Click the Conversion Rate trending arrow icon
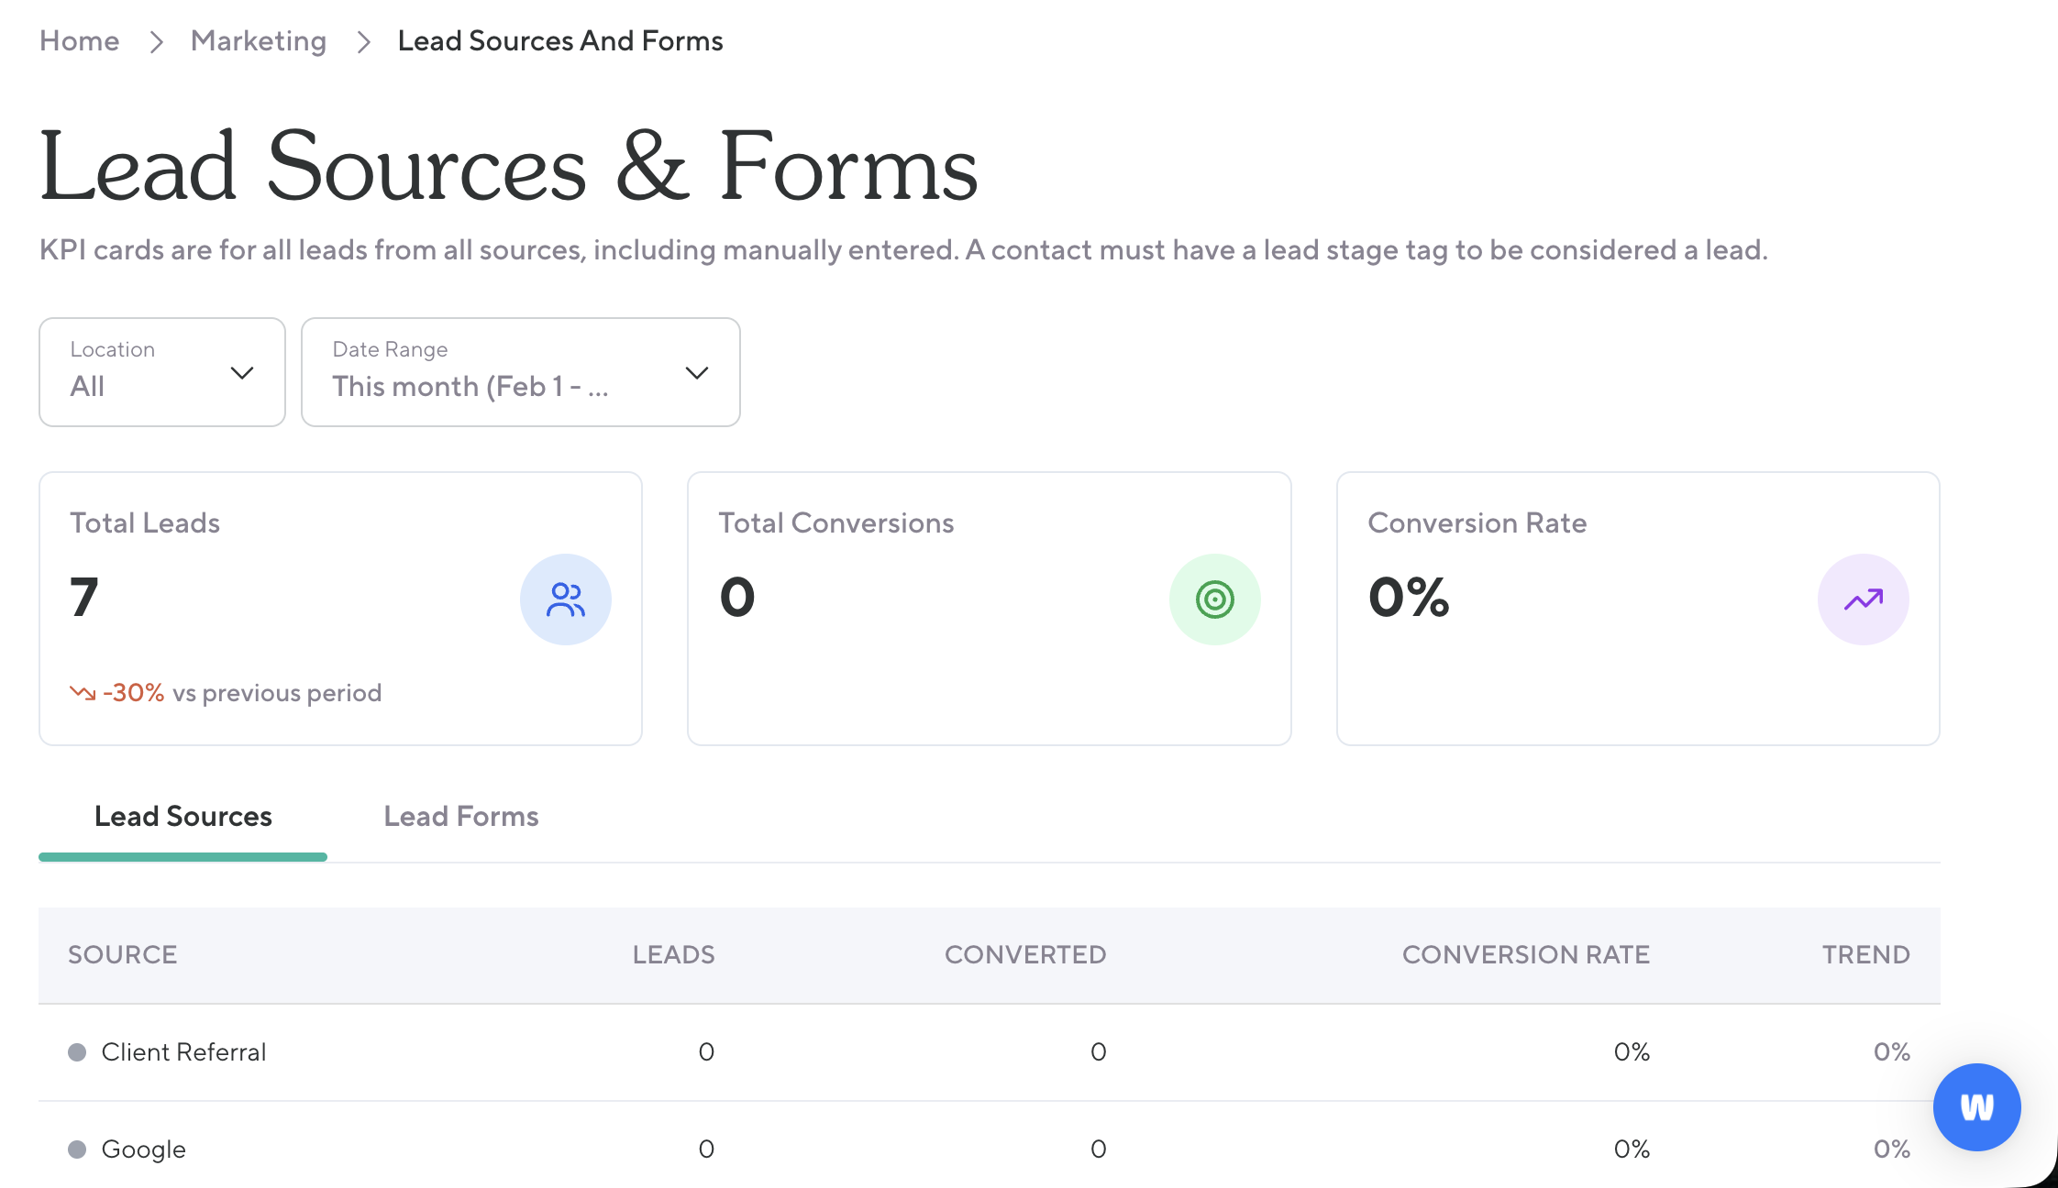Viewport: 2058px width, 1188px height. pos(1863,599)
